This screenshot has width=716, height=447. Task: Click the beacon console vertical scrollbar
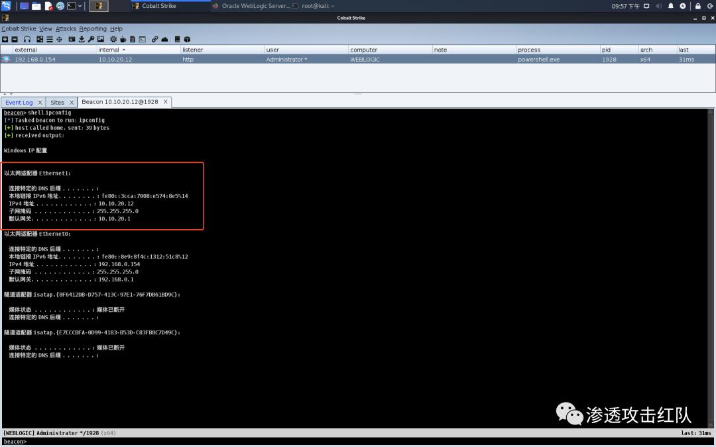[711, 268]
